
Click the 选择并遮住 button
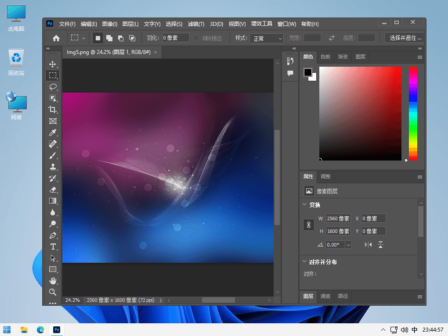405,38
